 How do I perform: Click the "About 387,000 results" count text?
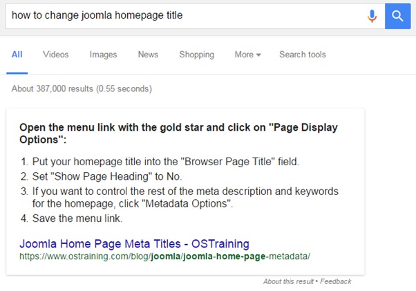pyautogui.click(x=82, y=89)
